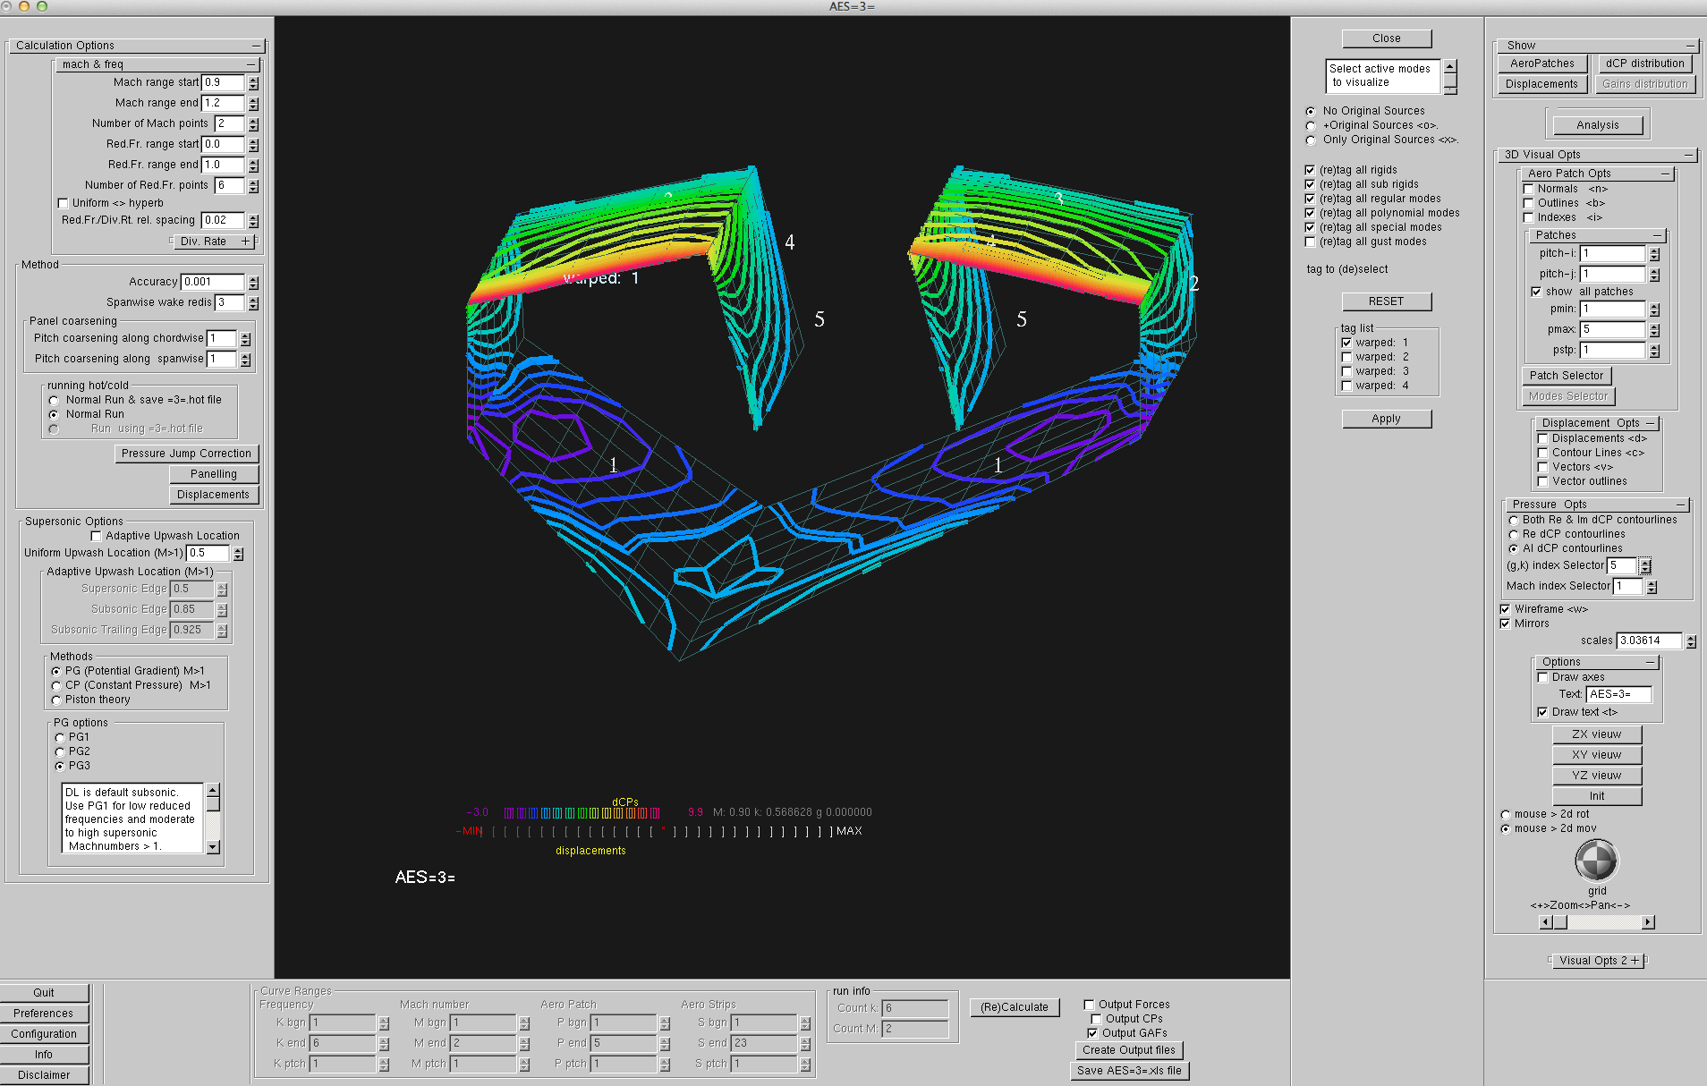Toggle (re)tag all gust modes
This screenshot has width=1707, height=1086.
coord(1310,242)
